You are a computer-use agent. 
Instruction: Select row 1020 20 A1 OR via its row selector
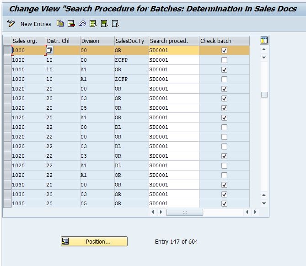pyautogui.click(x=7, y=117)
